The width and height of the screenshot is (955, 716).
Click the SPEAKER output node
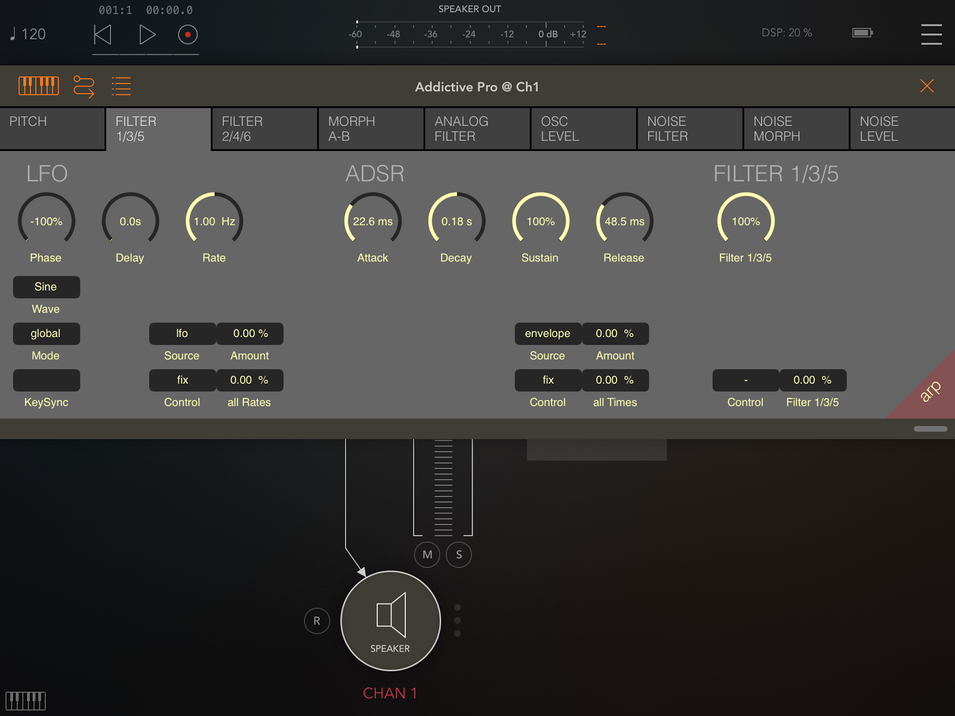(x=390, y=621)
